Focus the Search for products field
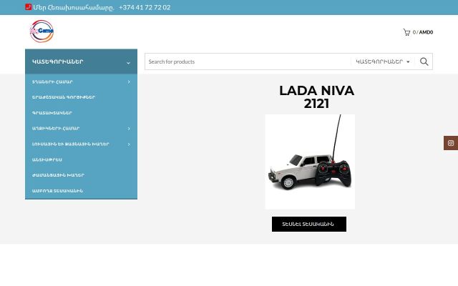This screenshot has width=458, height=286. point(248,61)
